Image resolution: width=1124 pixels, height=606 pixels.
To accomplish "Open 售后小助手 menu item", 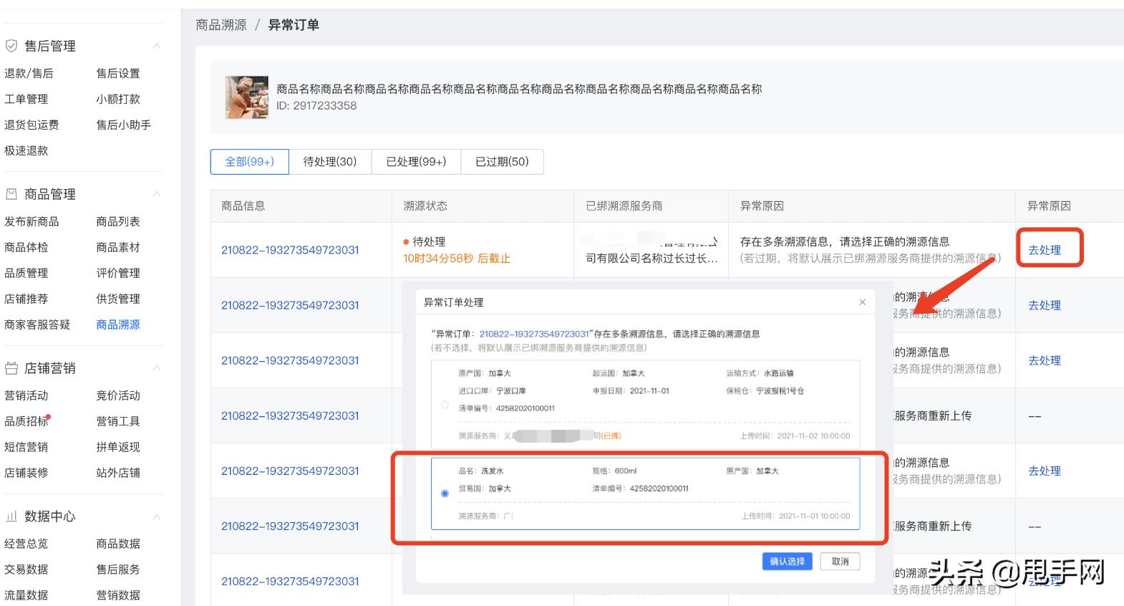I will 124,125.
